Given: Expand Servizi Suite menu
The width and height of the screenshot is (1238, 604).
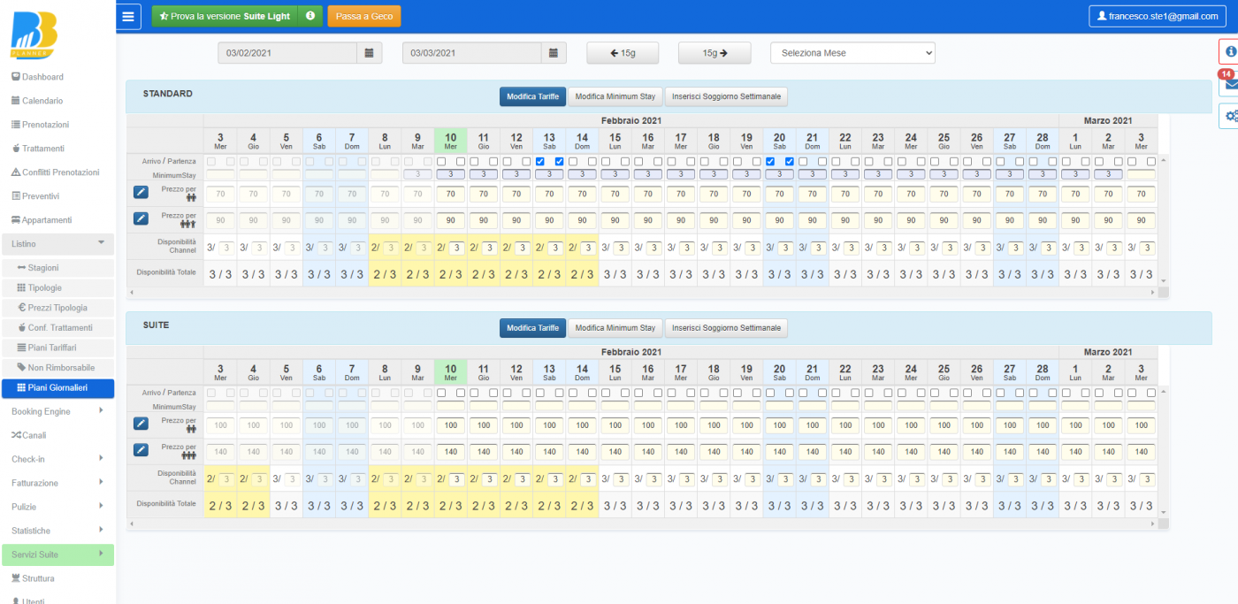Looking at the screenshot, I should [x=57, y=554].
